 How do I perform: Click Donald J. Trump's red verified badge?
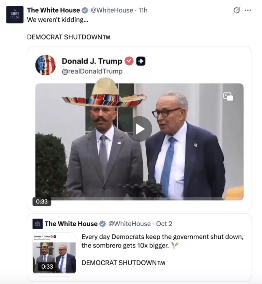129,61
